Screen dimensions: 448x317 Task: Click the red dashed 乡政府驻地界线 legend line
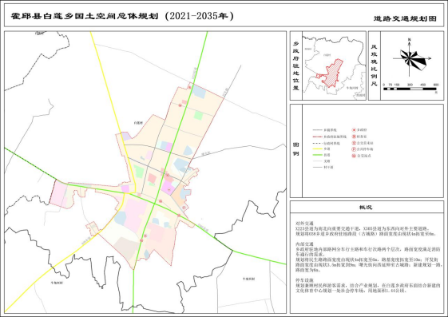[317, 137]
